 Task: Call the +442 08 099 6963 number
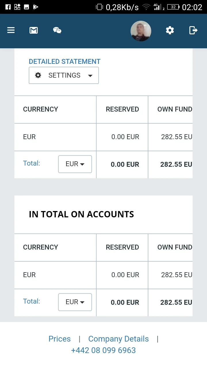(x=103, y=350)
